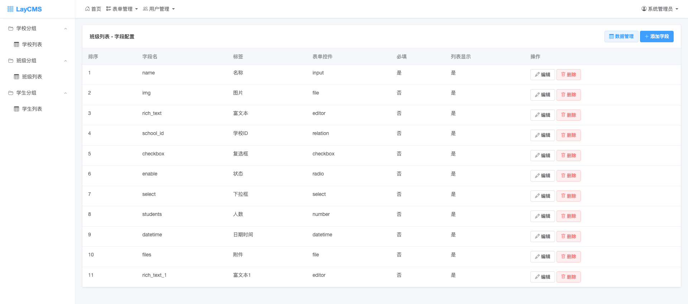Click the folder icon beside 学生分组
This screenshot has width=688, height=304.
11,93
